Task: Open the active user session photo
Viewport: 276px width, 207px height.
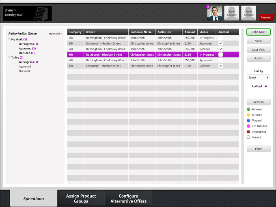Action: point(214,13)
